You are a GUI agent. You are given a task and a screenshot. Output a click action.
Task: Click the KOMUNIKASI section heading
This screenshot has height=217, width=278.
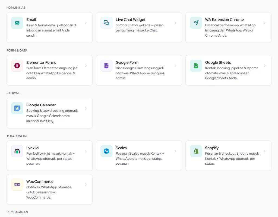(17, 8)
